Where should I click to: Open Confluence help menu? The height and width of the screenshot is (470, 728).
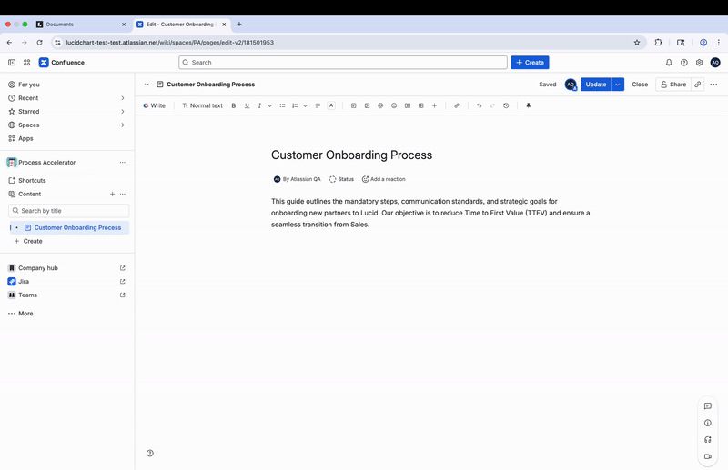tap(684, 63)
